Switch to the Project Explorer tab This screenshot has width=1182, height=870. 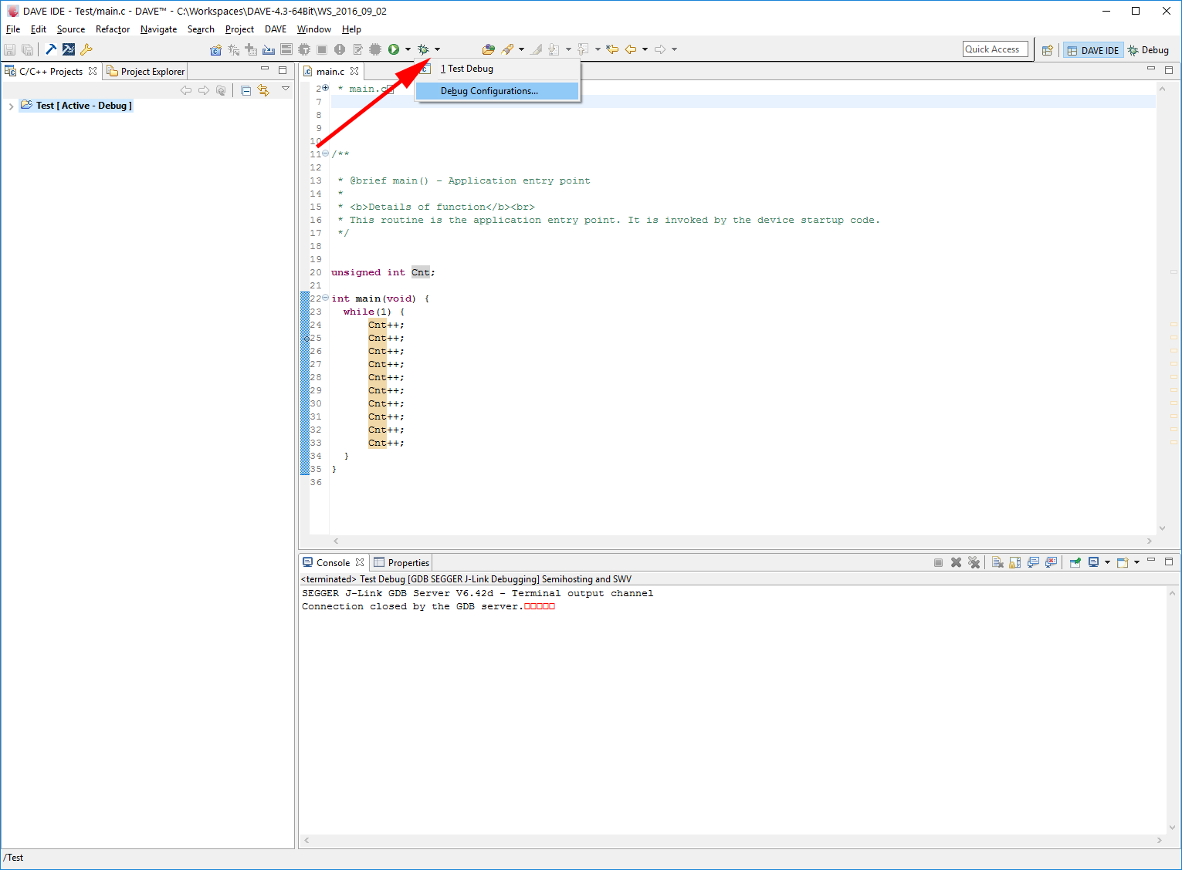click(147, 72)
